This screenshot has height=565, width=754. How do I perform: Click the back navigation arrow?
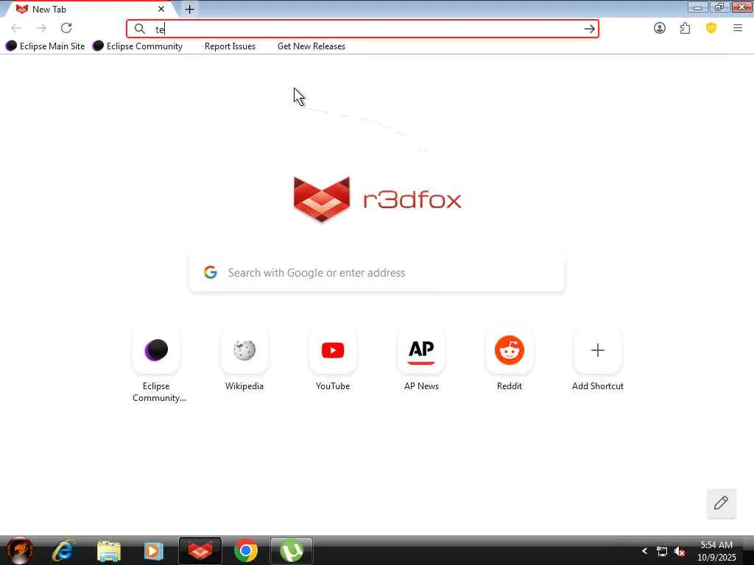(x=16, y=29)
